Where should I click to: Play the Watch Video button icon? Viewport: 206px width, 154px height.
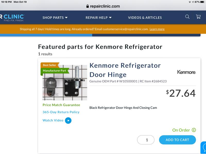tap(68, 120)
